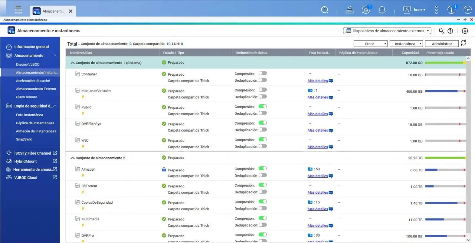Enable Deduplicación for MaquinasVirtuales

click(262, 96)
